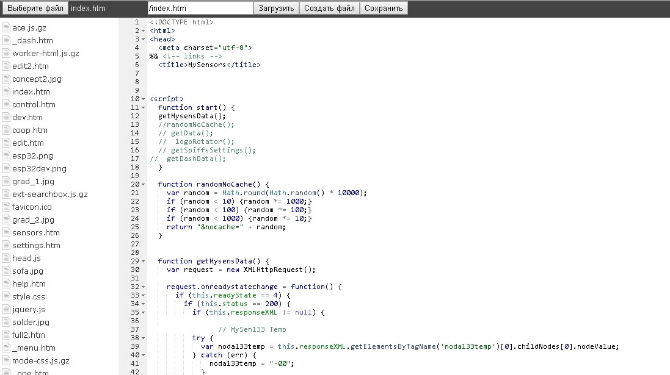Click the Создать файл button

pos(329,9)
